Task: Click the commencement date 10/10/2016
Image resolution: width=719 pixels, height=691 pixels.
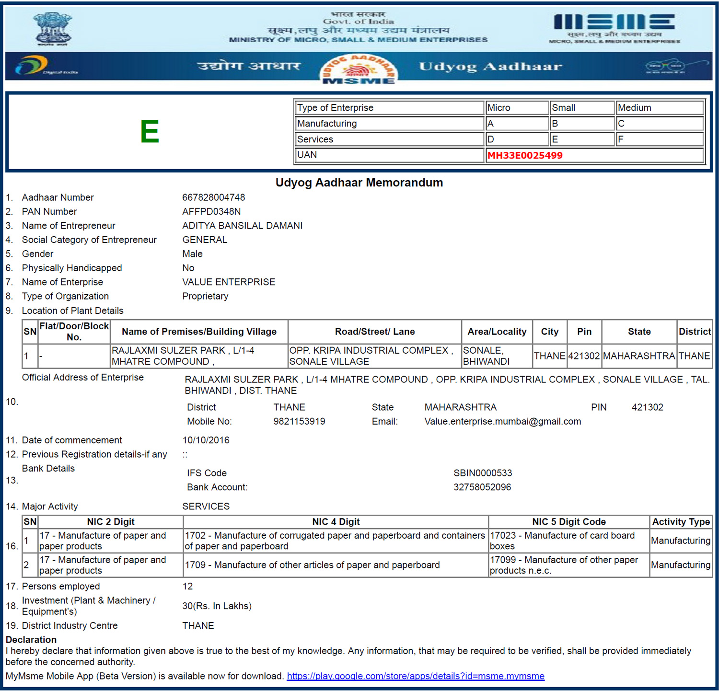Action: click(x=206, y=440)
